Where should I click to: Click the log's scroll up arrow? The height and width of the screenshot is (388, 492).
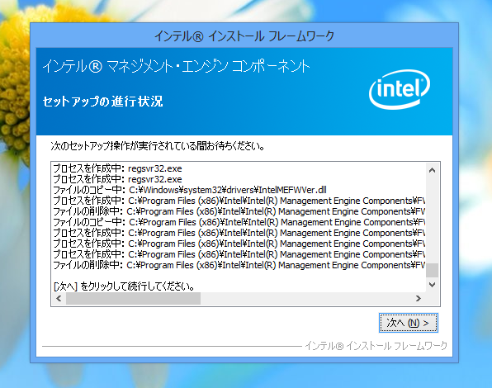pyautogui.click(x=432, y=170)
